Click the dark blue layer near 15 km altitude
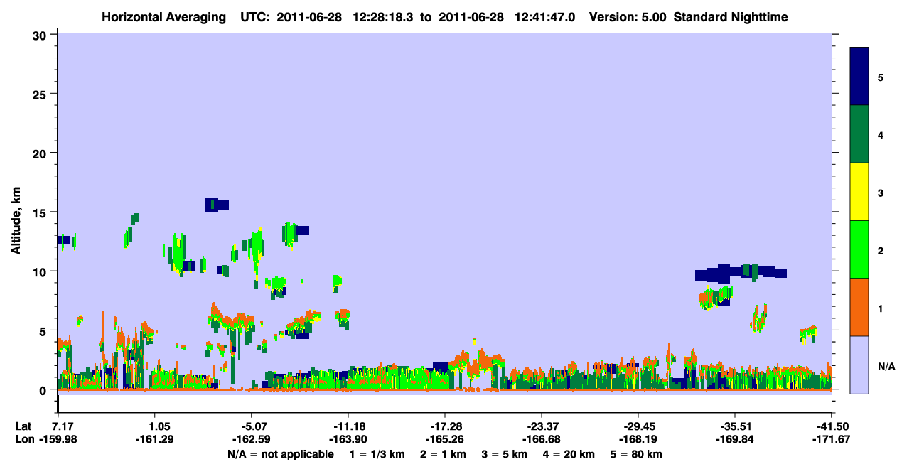This screenshot has width=924, height=474. pyautogui.click(x=217, y=205)
